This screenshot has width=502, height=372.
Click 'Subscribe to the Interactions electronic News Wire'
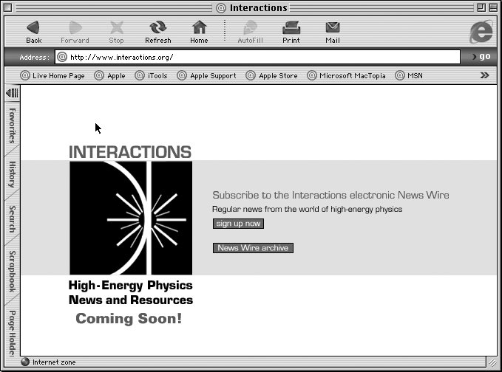coord(330,195)
